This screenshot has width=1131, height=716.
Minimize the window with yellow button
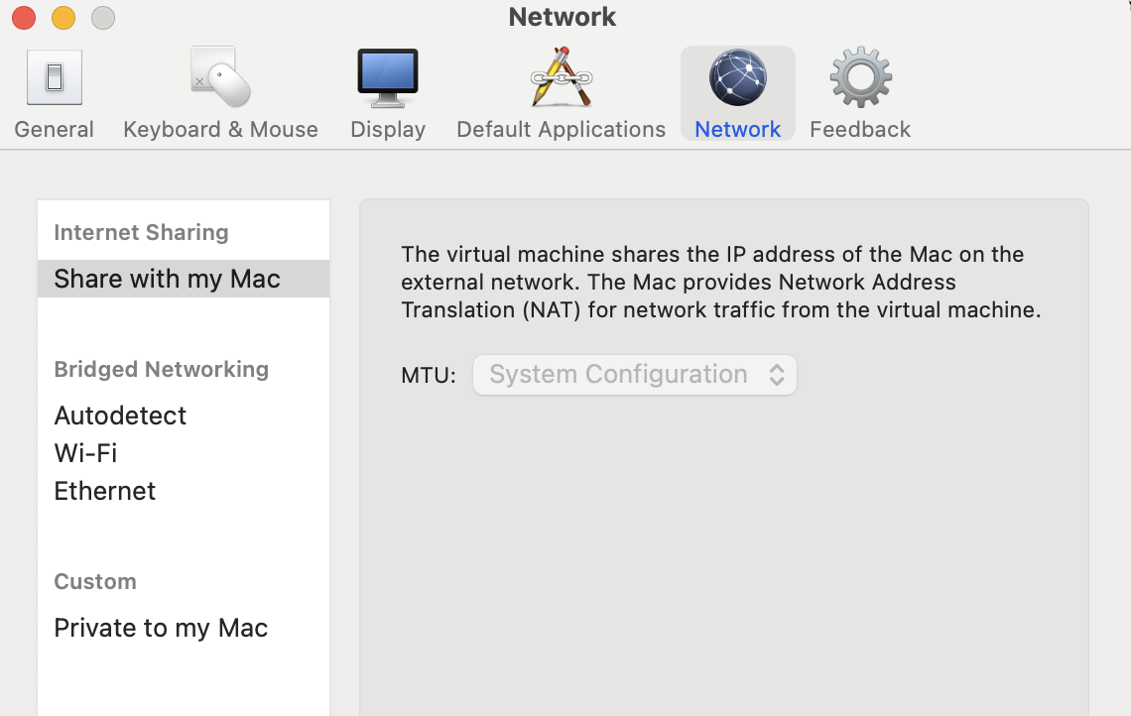pos(63,18)
